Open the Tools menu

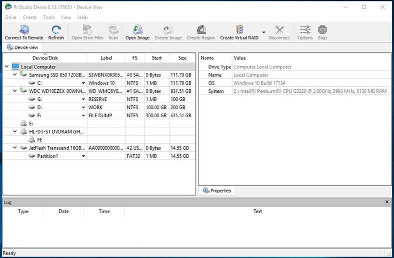pyautogui.click(x=48, y=17)
